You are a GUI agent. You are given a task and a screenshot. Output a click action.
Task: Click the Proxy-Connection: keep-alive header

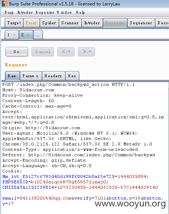[x=43, y=95]
